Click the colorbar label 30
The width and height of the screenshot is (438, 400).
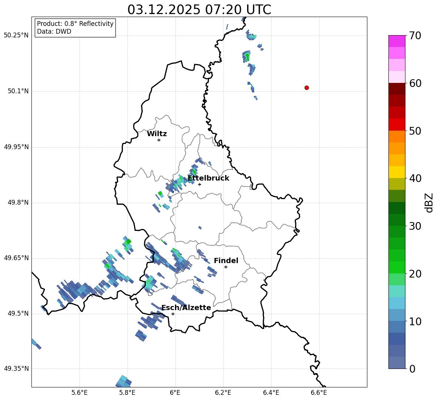pos(415,226)
